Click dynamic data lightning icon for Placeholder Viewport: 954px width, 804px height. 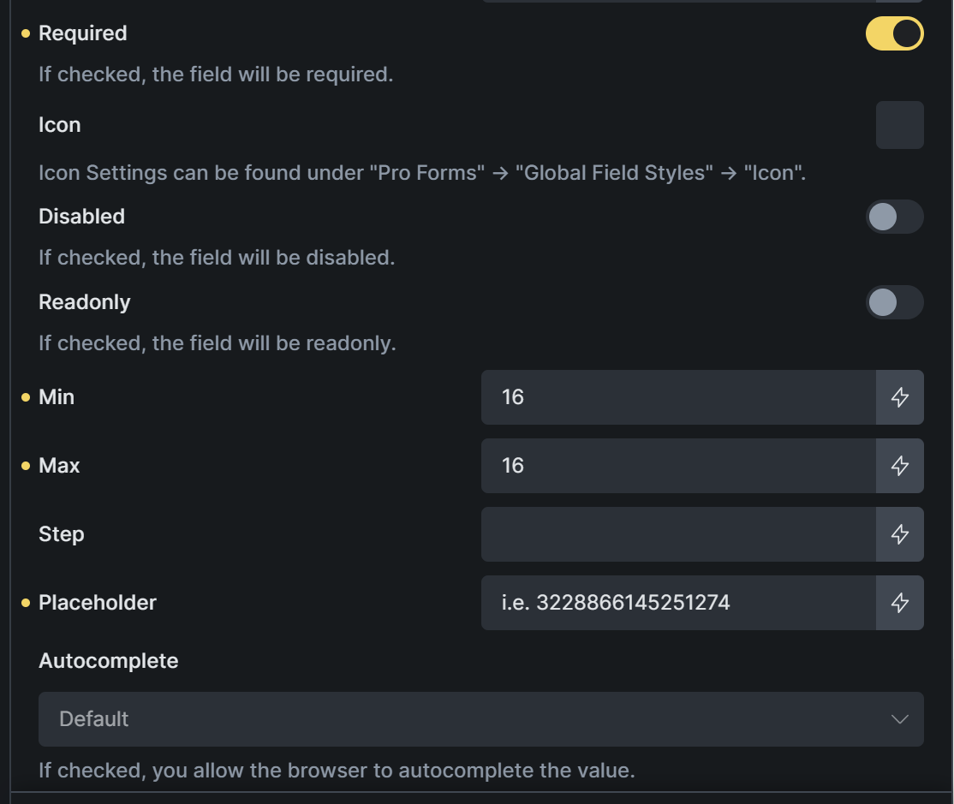(899, 603)
